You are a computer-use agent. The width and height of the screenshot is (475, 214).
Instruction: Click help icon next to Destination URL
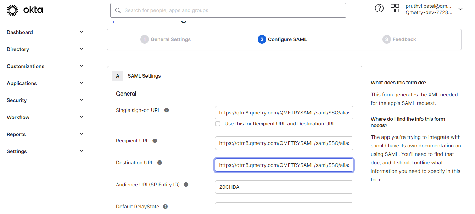click(x=160, y=163)
